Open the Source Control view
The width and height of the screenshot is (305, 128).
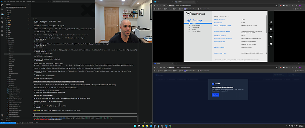pos(2,14)
